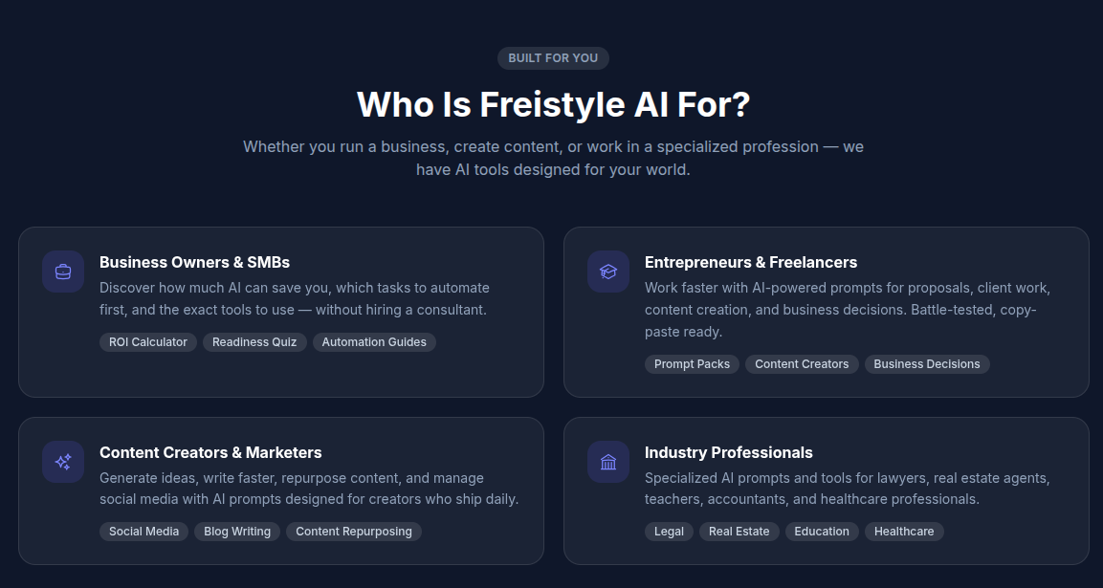The height and width of the screenshot is (588, 1103).
Task: Select the Healthcare tag
Action: (x=904, y=532)
